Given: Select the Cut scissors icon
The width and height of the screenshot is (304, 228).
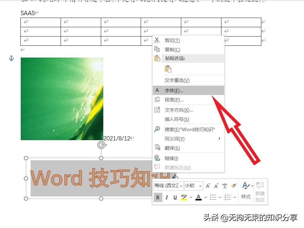Looking at the screenshot, I should 157,40.
